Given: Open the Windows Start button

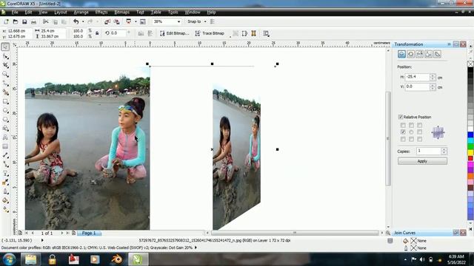Looking at the screenshot, I should [x=9, y=259].
